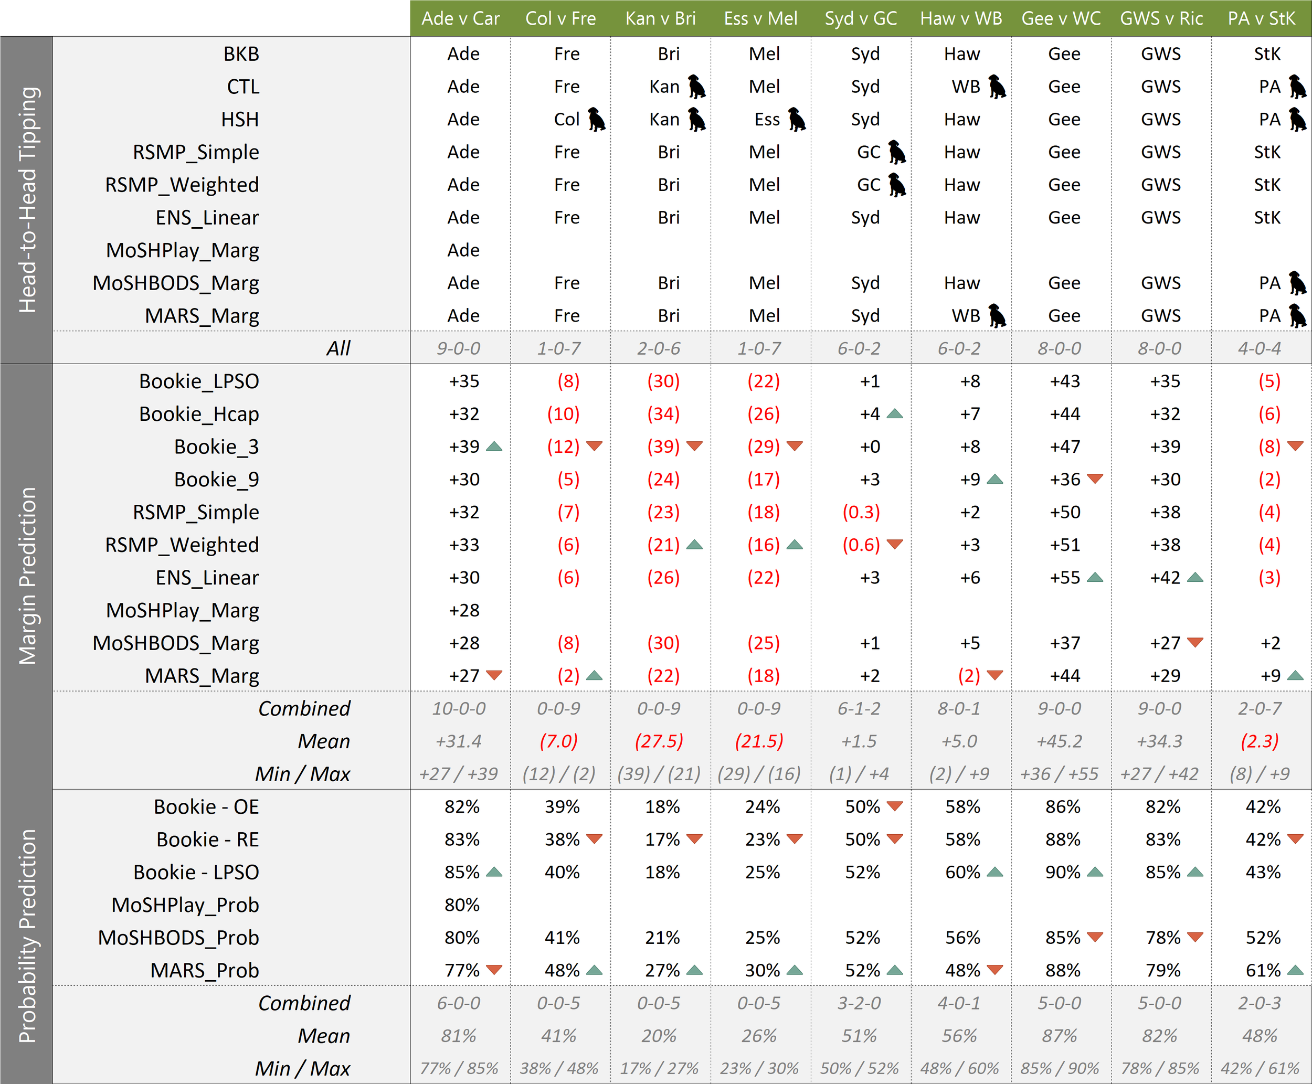Click the dog icon next to HSH's Col tip

pyautogui.click(x=596, y=119)
